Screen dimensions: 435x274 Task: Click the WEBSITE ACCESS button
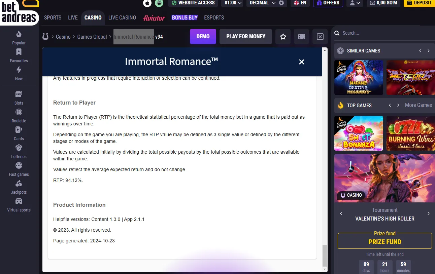(x=193, y=3)
